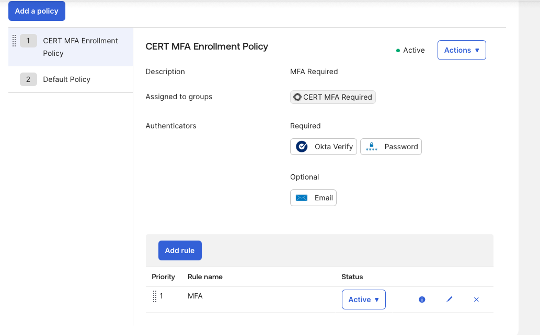540x335 pixels.
Task: Open the Active status dropdown for MFA rule
Action: (364, 300)
